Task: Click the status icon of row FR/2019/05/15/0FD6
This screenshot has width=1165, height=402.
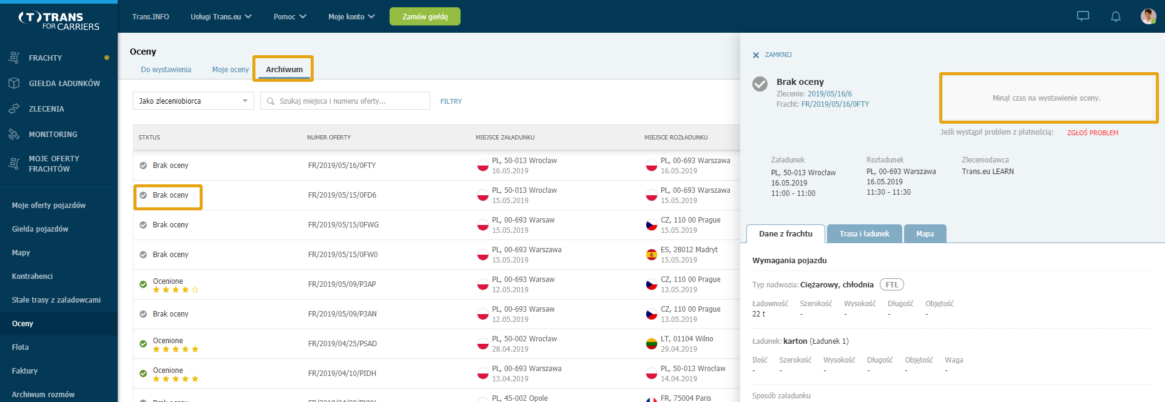Action: pyautogui.click(x=143, y=195)
